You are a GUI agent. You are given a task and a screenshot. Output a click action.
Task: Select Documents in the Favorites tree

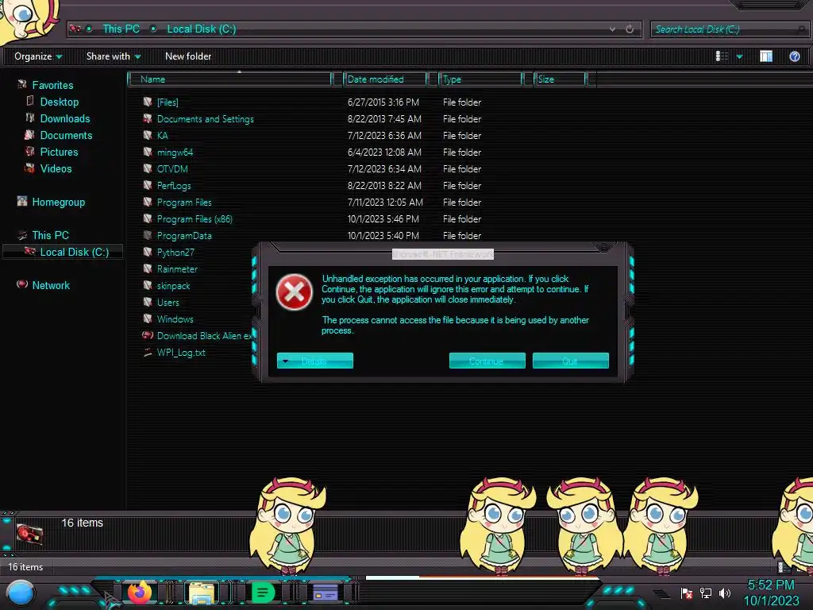(x=66, y=135)
